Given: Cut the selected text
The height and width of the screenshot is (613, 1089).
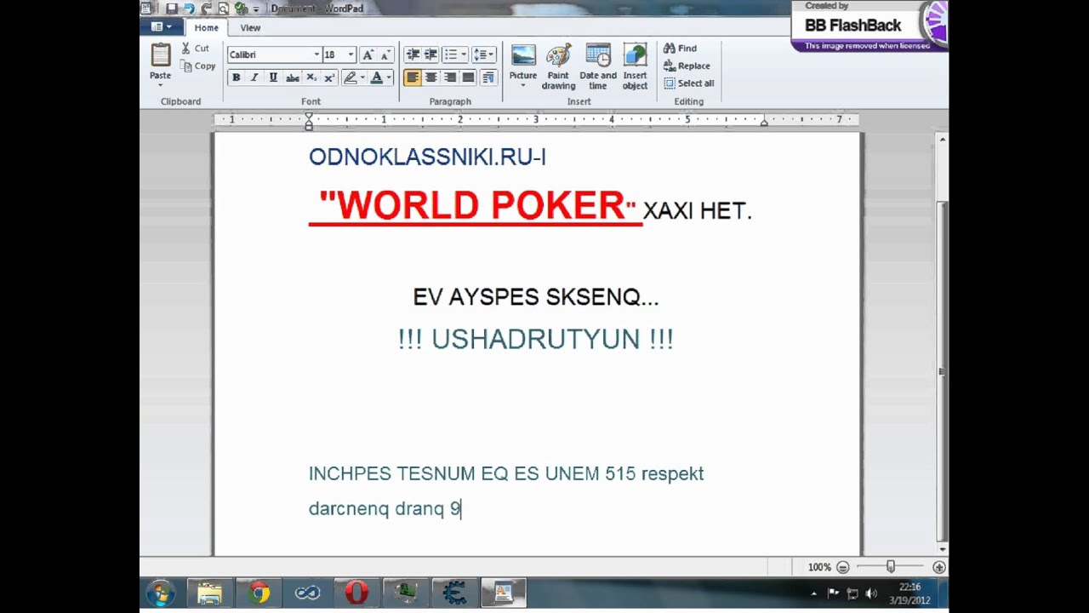Looking at the screenshot, I should click(196, 49).
